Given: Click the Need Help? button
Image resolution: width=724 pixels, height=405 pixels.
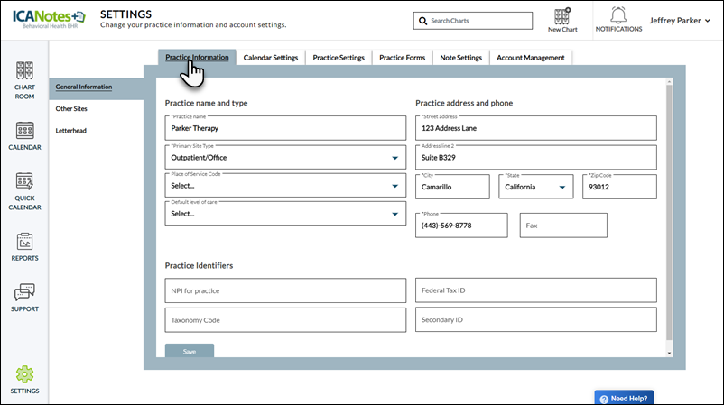Looking at the screenshot, I should 624,398.
